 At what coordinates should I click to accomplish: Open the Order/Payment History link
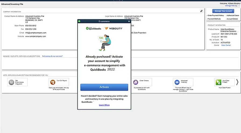coord(216,16)
